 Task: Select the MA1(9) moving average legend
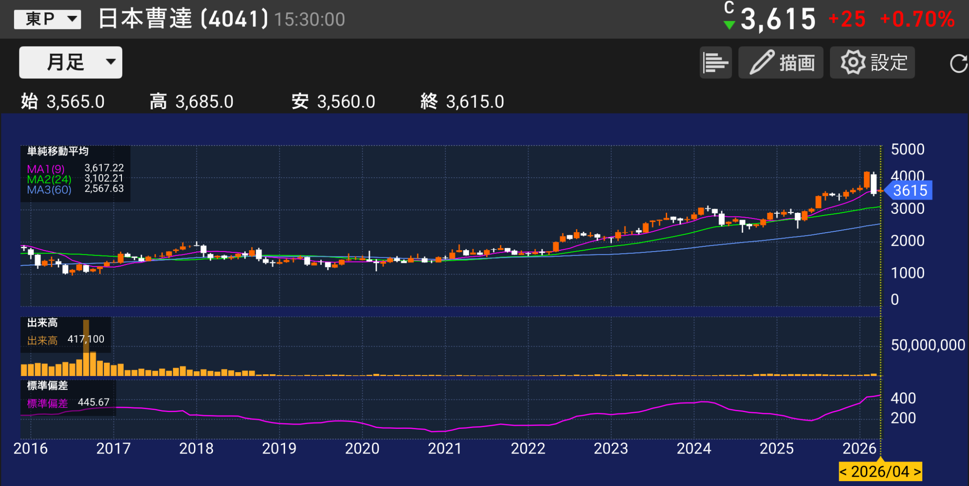(46, 169)
